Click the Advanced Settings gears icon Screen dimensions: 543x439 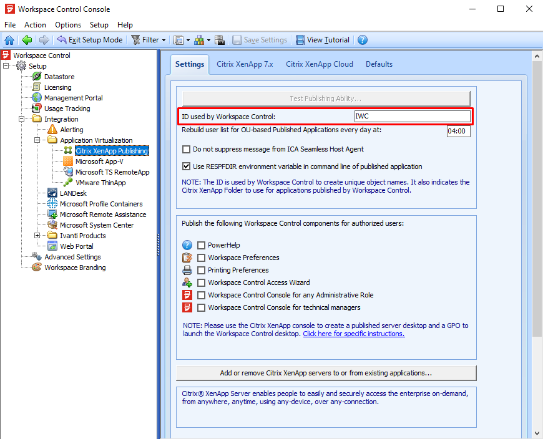(37, 257)
